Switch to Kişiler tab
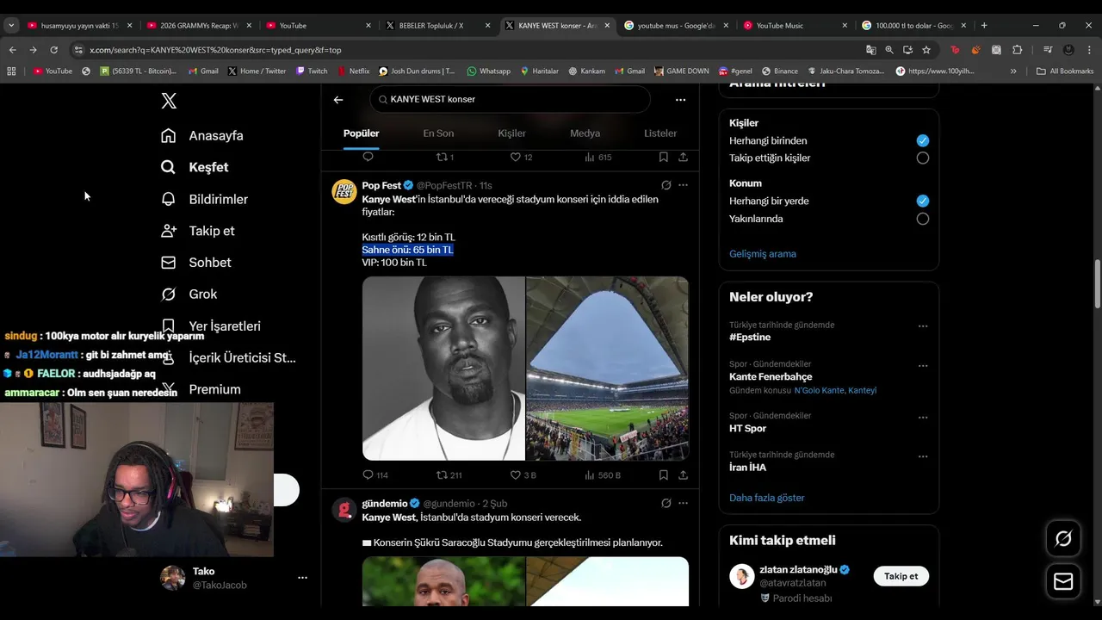Viewport: 1102px width, 620px height. coord(511,133)
